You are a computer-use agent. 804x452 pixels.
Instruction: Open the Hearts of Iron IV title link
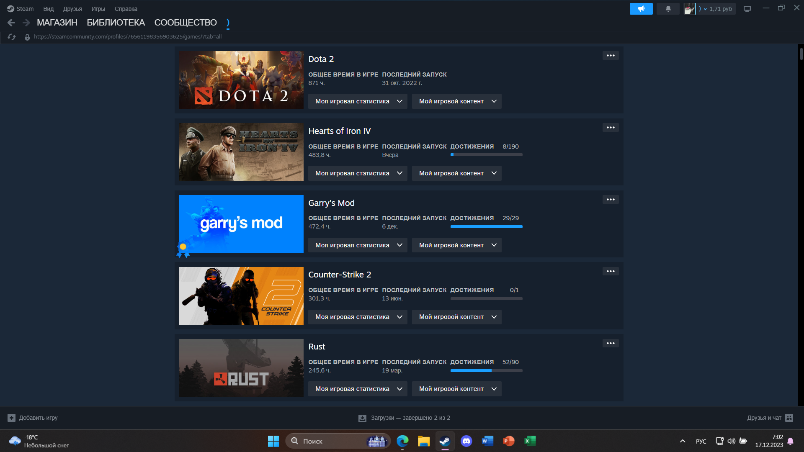click(339, 131)
